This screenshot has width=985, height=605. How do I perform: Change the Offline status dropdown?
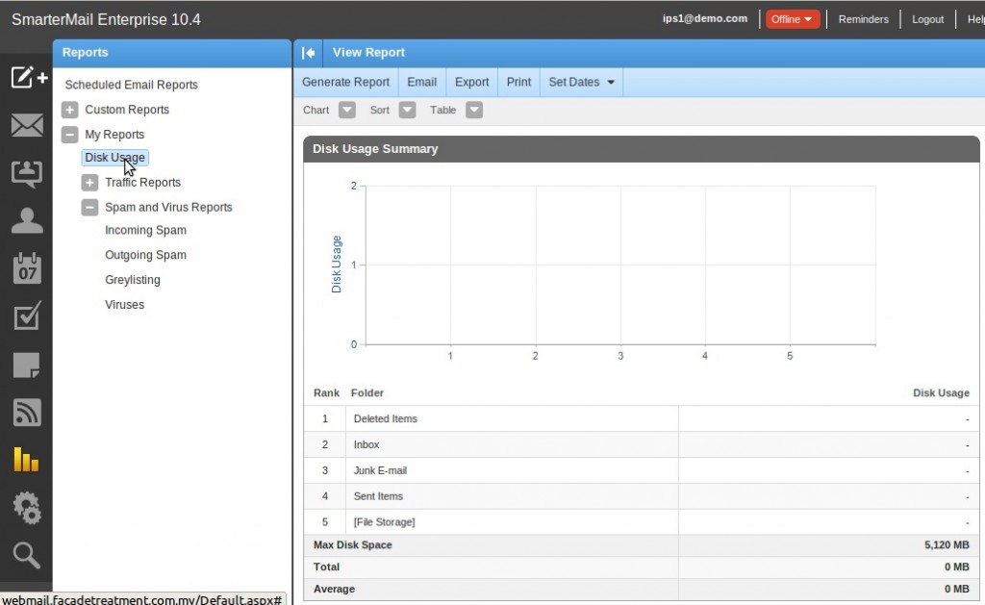point(791,18)
